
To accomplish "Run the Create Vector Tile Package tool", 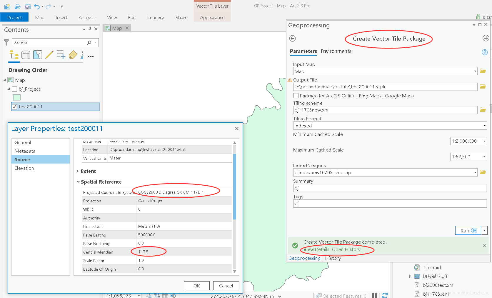I will click(468, 231).
